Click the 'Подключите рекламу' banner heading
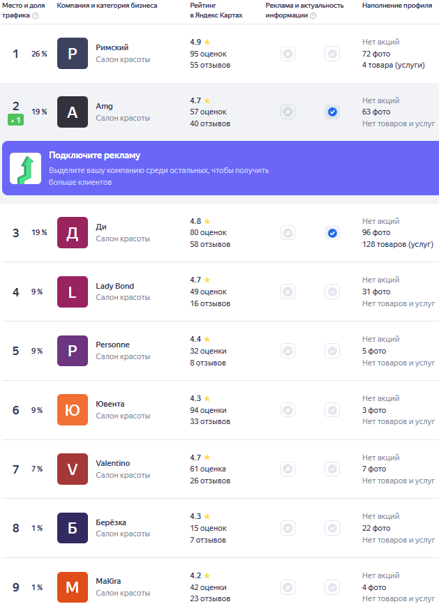Viewport: 439px width, 604px height. (94, 156)
